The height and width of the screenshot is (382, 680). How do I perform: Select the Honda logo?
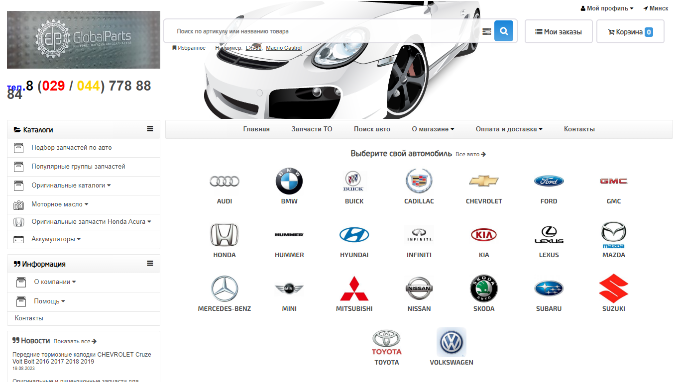tap(225, 234)
